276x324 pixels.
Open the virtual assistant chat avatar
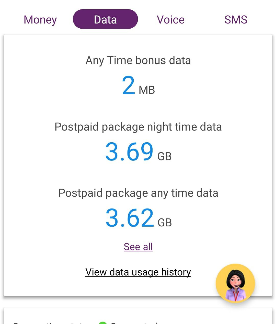(x=235, y=283)
